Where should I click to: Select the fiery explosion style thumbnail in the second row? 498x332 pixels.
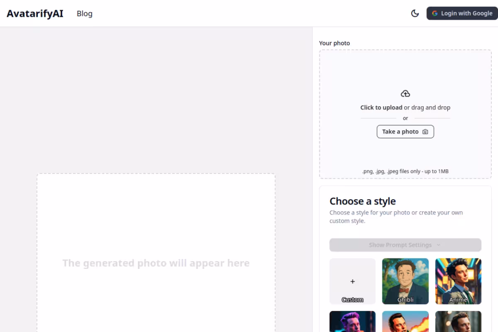click(405, 322)
